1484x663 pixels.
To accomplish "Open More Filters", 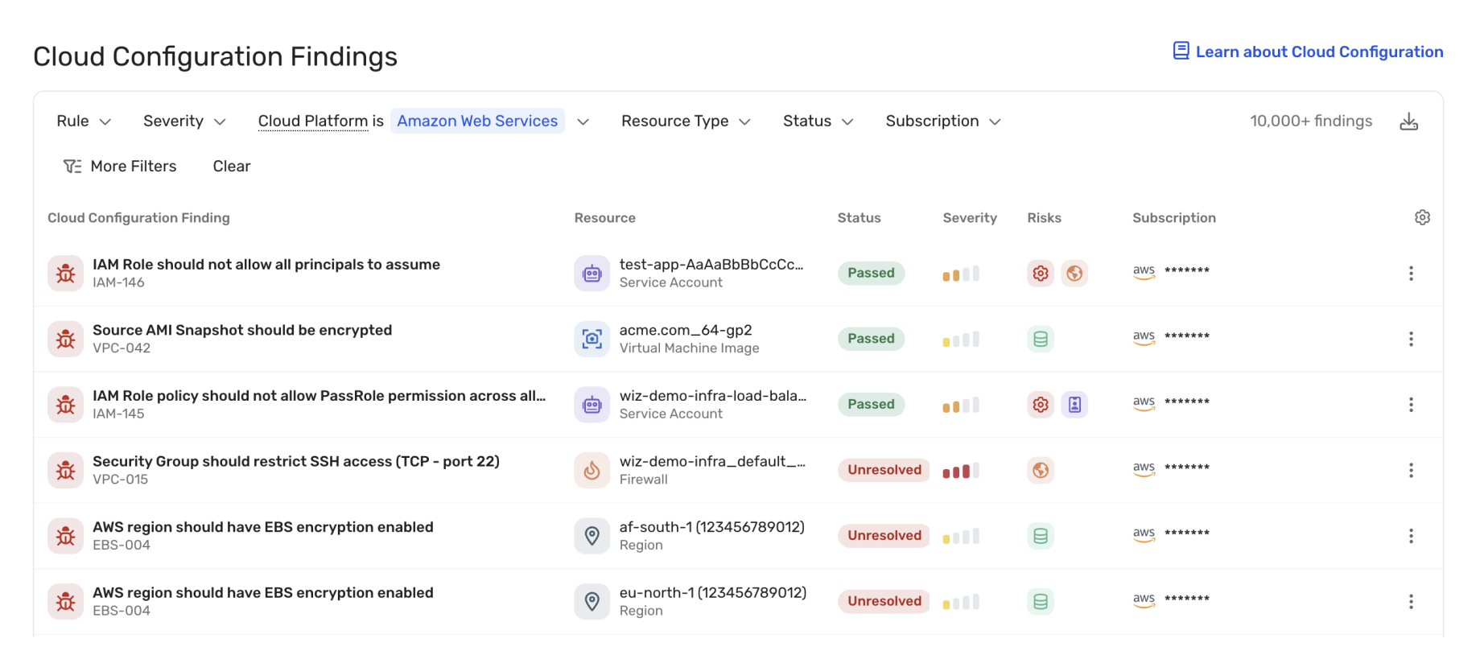I will click(x=120, y=167).
